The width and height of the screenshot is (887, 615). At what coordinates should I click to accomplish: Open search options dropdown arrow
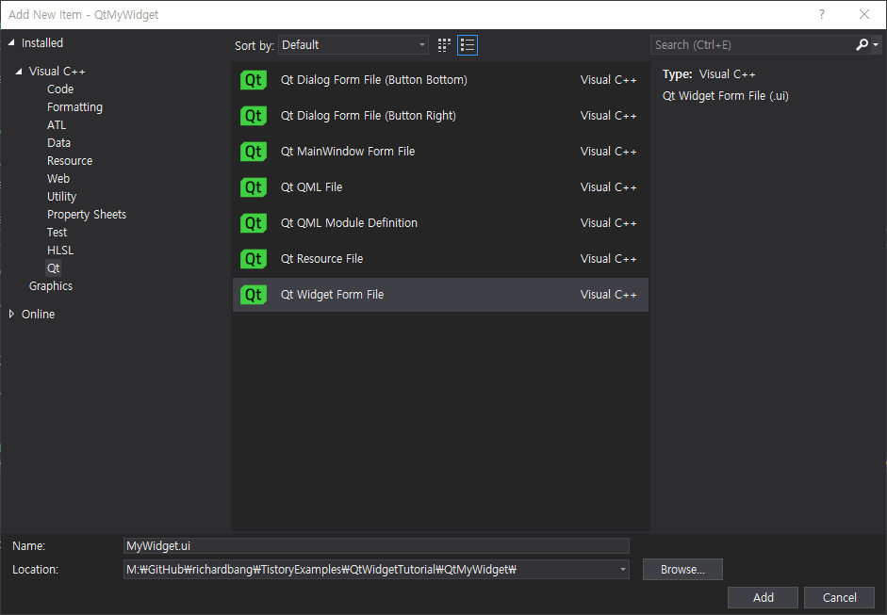click(876, 44)
